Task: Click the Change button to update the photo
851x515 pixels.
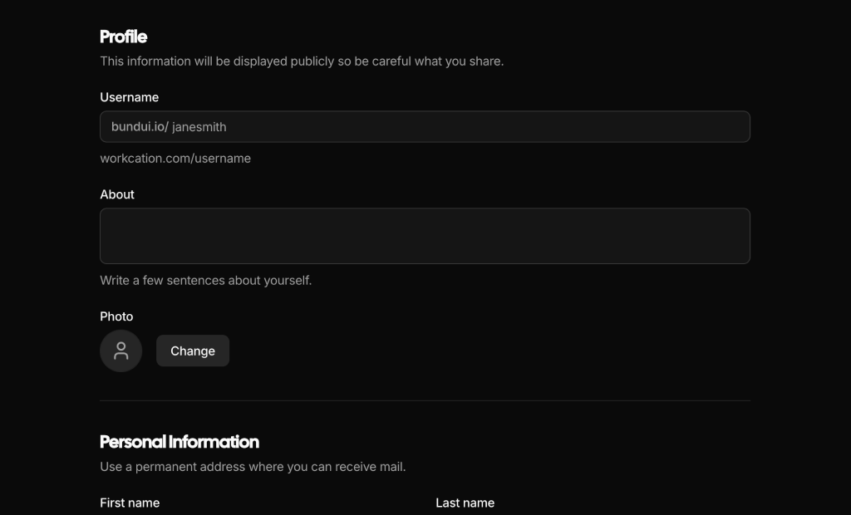Action: coord(193,351)
